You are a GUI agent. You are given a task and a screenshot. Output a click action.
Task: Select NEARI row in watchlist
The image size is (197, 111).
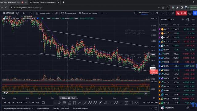click(178, 86)
